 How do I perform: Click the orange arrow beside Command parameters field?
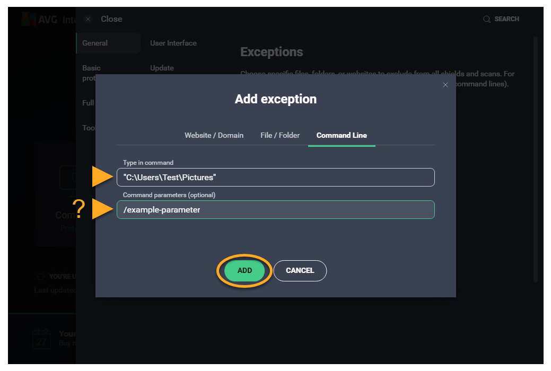101,209
